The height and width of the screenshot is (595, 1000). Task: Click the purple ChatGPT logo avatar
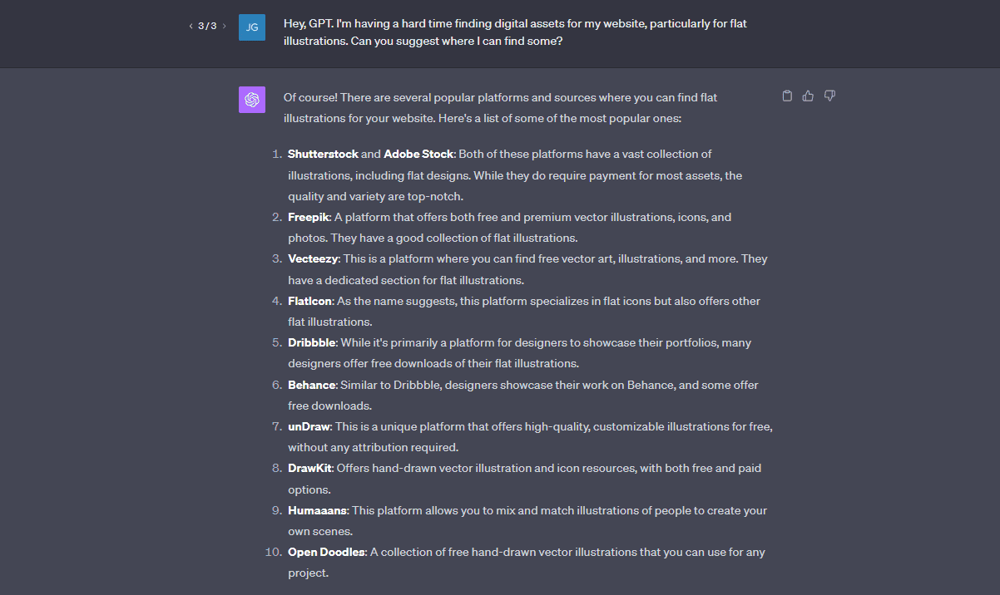252,100
